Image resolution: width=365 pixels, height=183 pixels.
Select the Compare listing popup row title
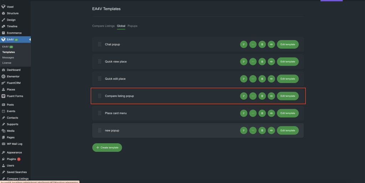(x=119, y=96)
